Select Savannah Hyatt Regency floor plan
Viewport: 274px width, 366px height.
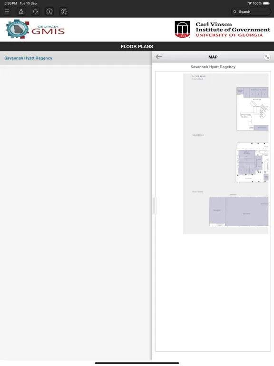tap(76, 58)
